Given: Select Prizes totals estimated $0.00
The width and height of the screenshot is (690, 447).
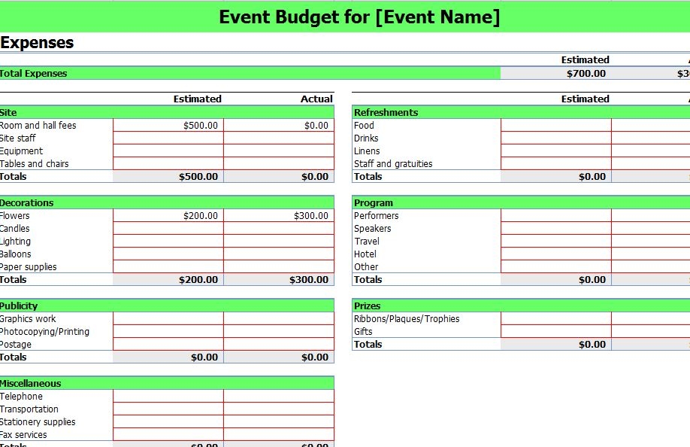Looking at the screenshot, I should (555, 344).
